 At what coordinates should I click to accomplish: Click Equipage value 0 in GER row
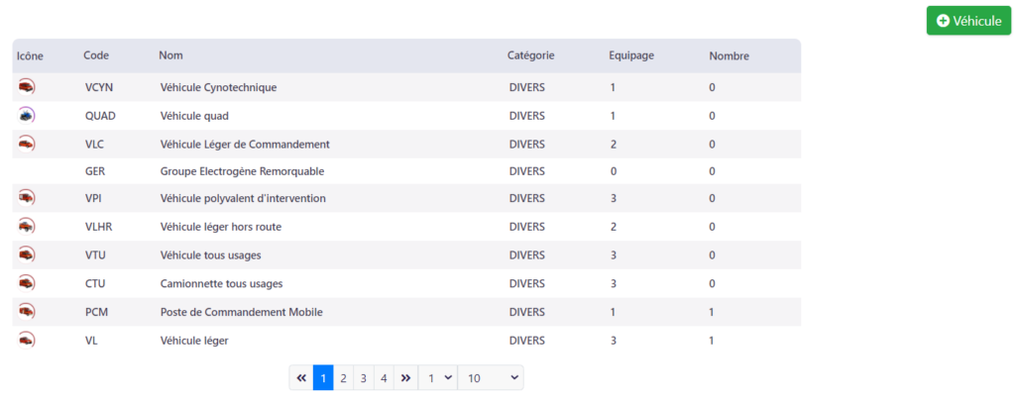tap(613, 171)
